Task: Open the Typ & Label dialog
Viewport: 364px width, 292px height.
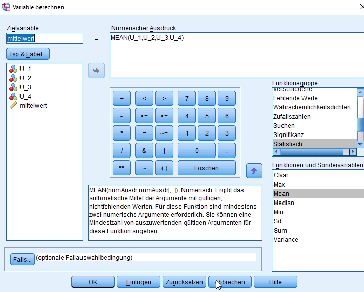Action: pyautogui.click(x=28, y=54)
